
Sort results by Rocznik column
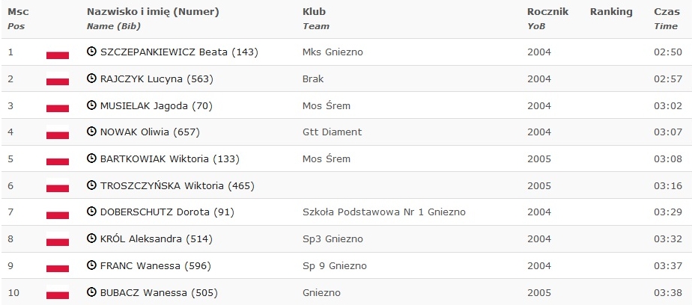547,12
